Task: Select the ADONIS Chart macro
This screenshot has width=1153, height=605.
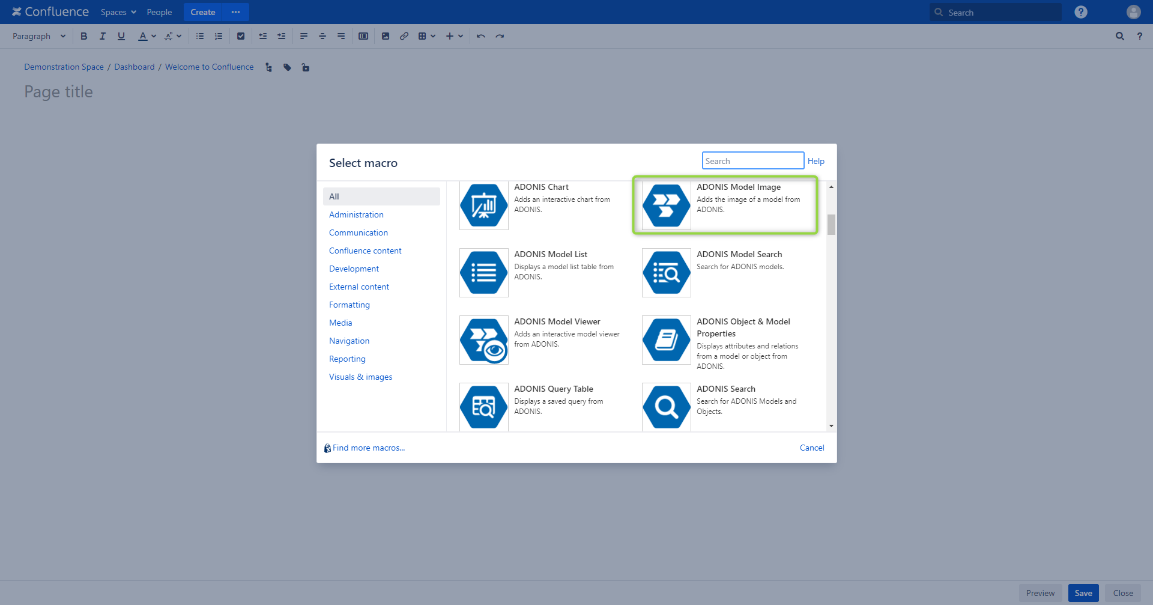Action: (540, 205)
